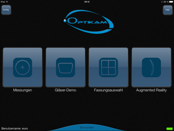Tap the Wi-Fi status icon

point(7,2)
